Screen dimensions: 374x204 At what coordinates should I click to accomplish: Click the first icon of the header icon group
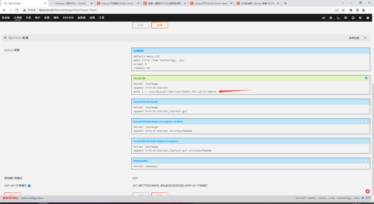click(x=324, y=18)
